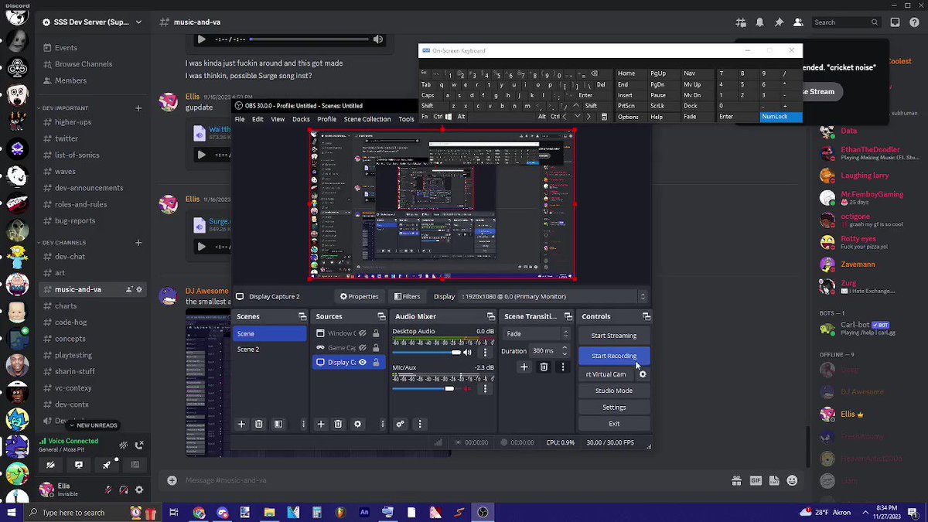This screenshot has height=522, width=928.
Task: Open Properties for Display Capture 2
Action: coord(359,296)
